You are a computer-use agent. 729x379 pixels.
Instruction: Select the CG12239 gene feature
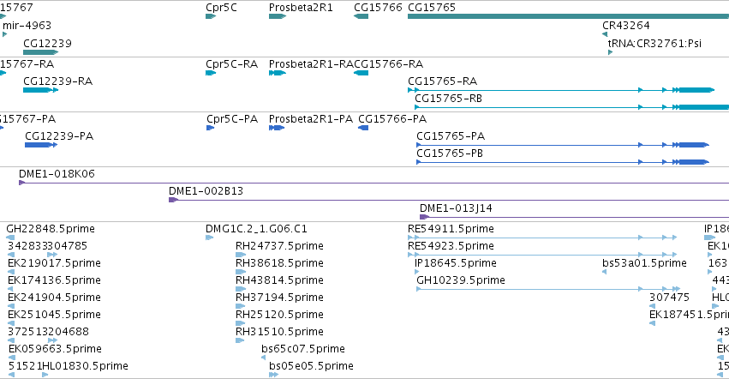[x=40, y=52]
